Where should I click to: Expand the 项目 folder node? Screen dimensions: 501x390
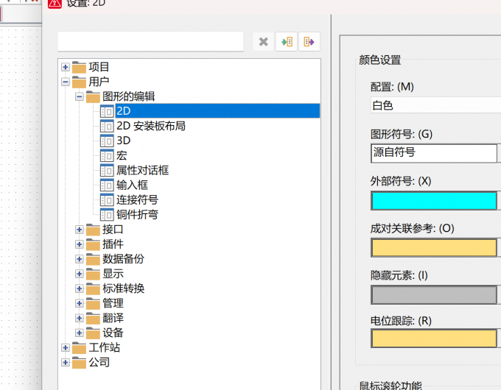[x=66, y=67]
